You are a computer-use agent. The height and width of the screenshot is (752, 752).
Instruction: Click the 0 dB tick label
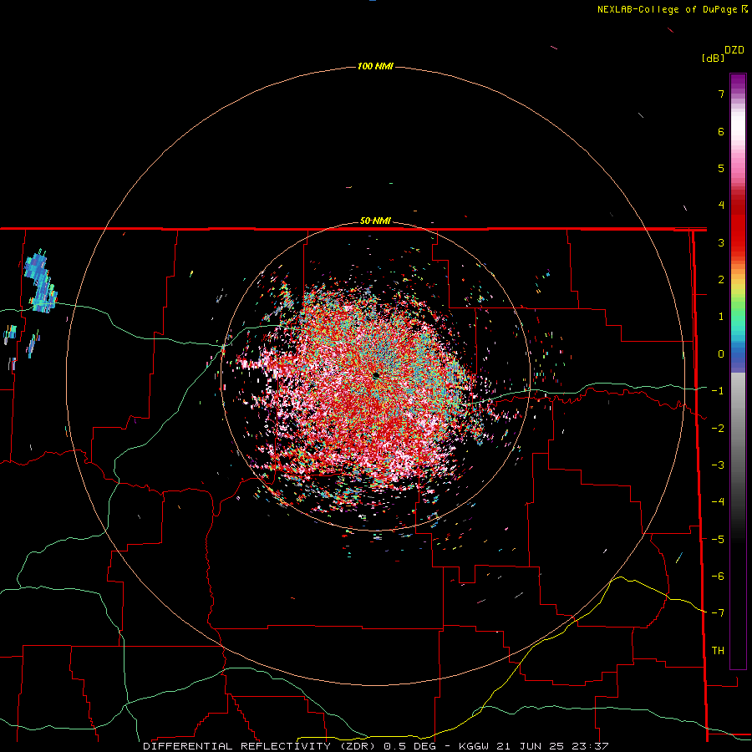[721, 354]
